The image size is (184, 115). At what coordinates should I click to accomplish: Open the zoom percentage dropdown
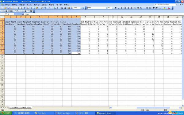coord(81,8)
